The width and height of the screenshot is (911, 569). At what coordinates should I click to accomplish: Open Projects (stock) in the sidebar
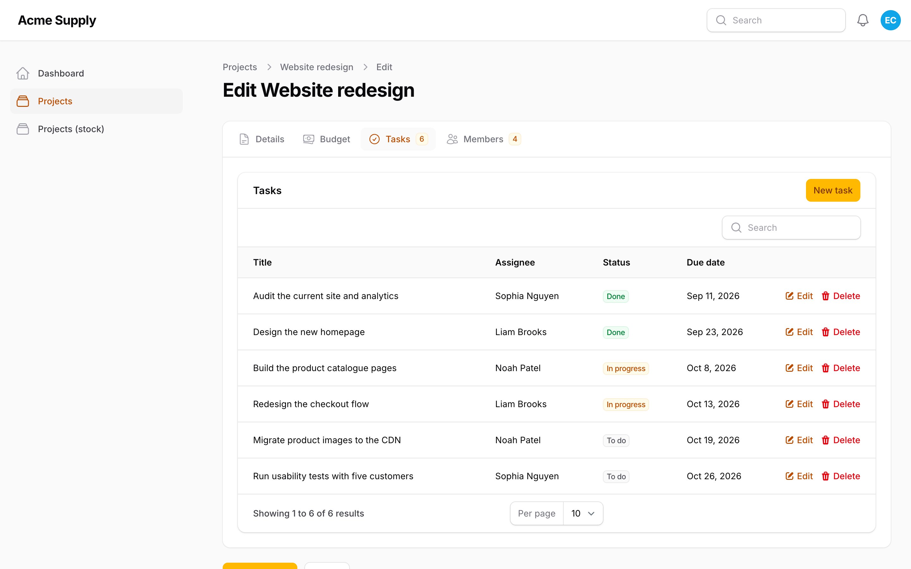coord(96,129)
